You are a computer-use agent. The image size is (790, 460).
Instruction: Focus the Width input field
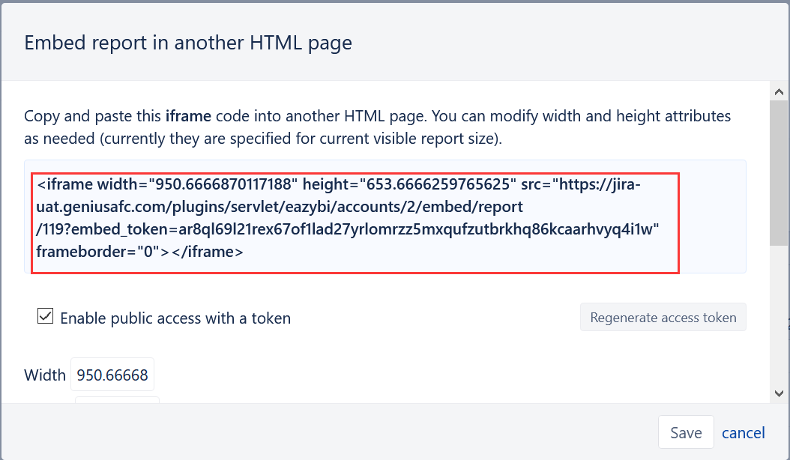[112, 375]
